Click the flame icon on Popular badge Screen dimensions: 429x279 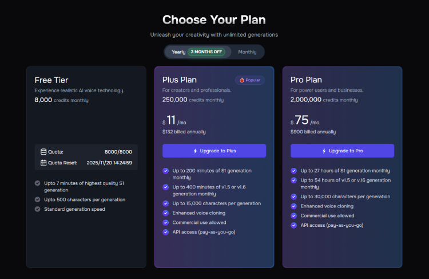[x=242, y=80]
